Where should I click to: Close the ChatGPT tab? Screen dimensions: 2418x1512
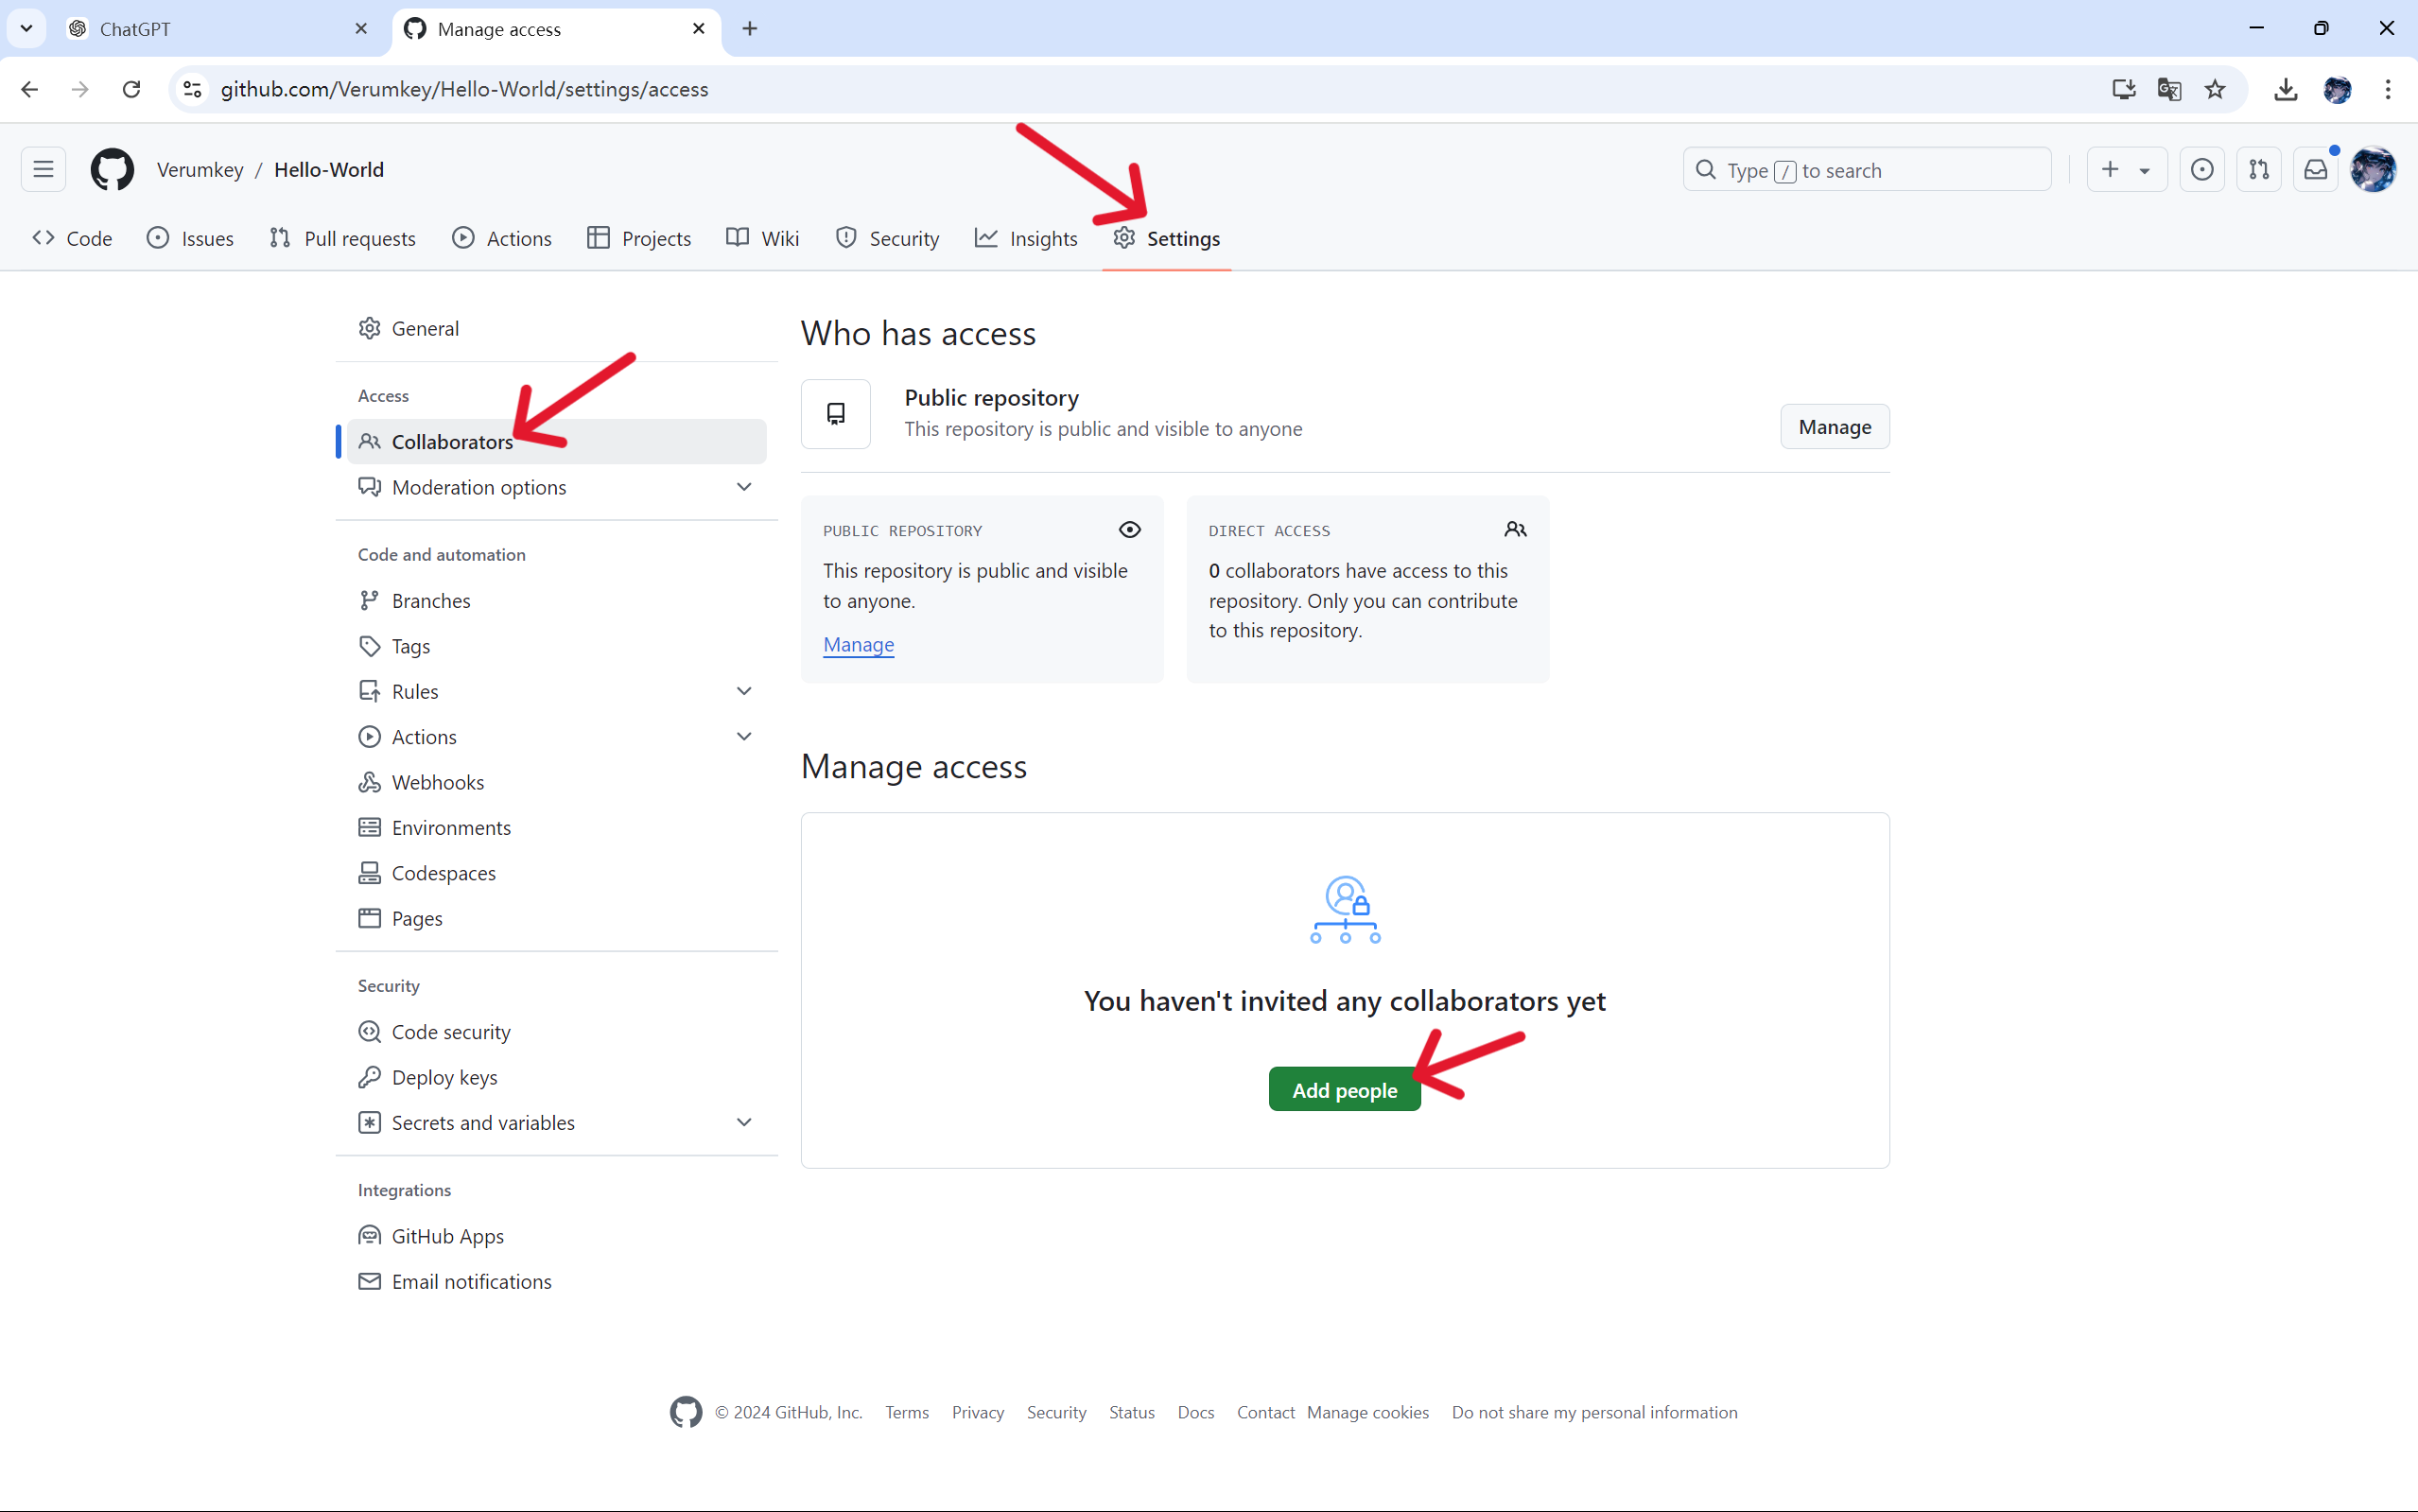[361, 29]
